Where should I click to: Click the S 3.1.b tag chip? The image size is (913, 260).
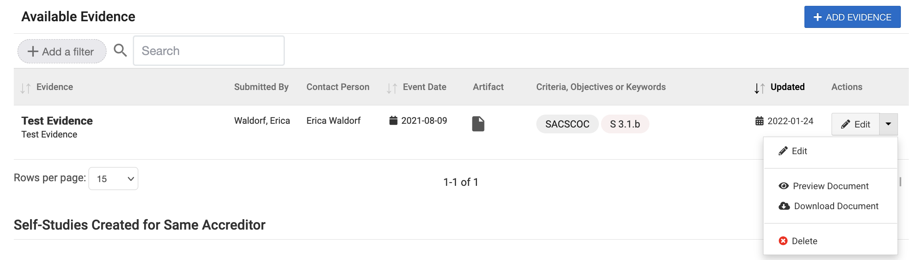(625, 124)
